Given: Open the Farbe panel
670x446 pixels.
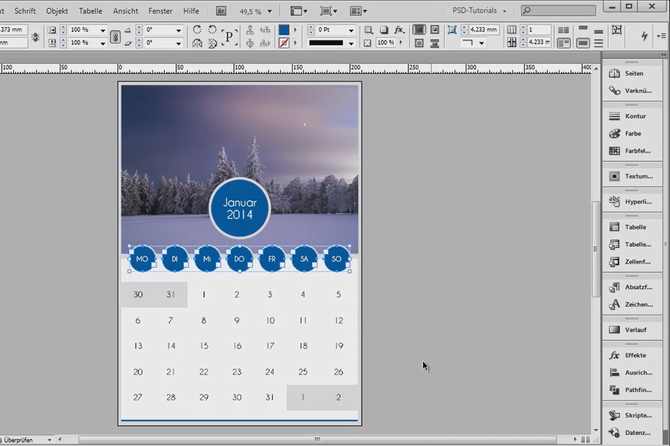Looking at the screenshot, I should (x=631, y=134).
